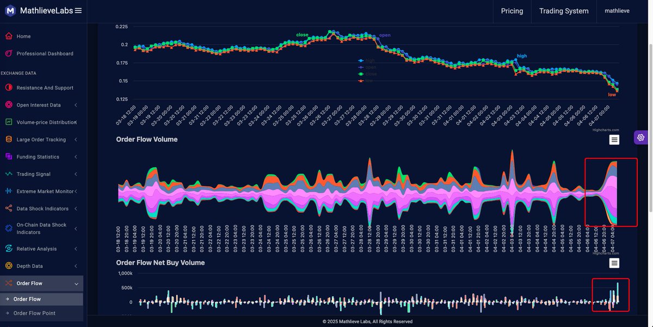Open the Order Flow Volume chart export menu
The image size is (653, 327).
click(x=613, y=139)
